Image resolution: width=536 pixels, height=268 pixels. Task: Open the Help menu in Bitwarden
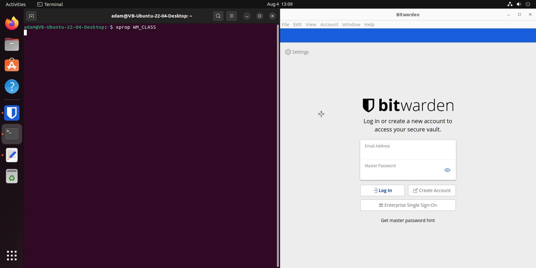point(369,25)
